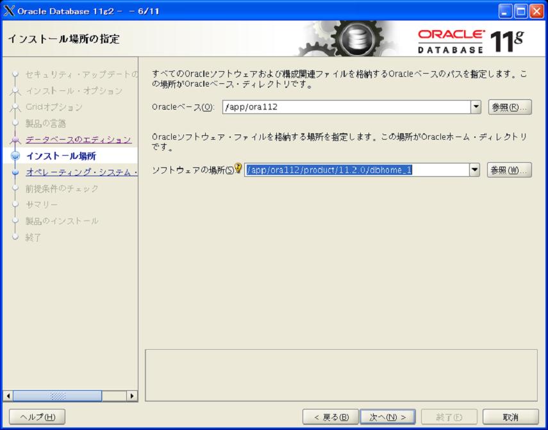Go back with the 戻る(B) button
The height and width of the screenshot is (430, 548).
tap(331, 417)
